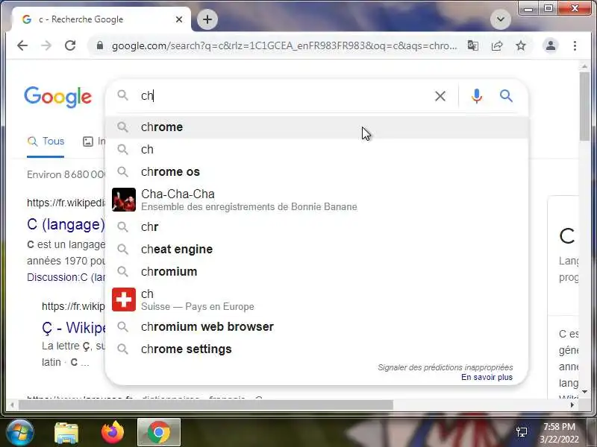Viewport: 597px width, 447px height.
Task: Open the 'Discussion:C' sub-link
Action: [x=66, y=277]
